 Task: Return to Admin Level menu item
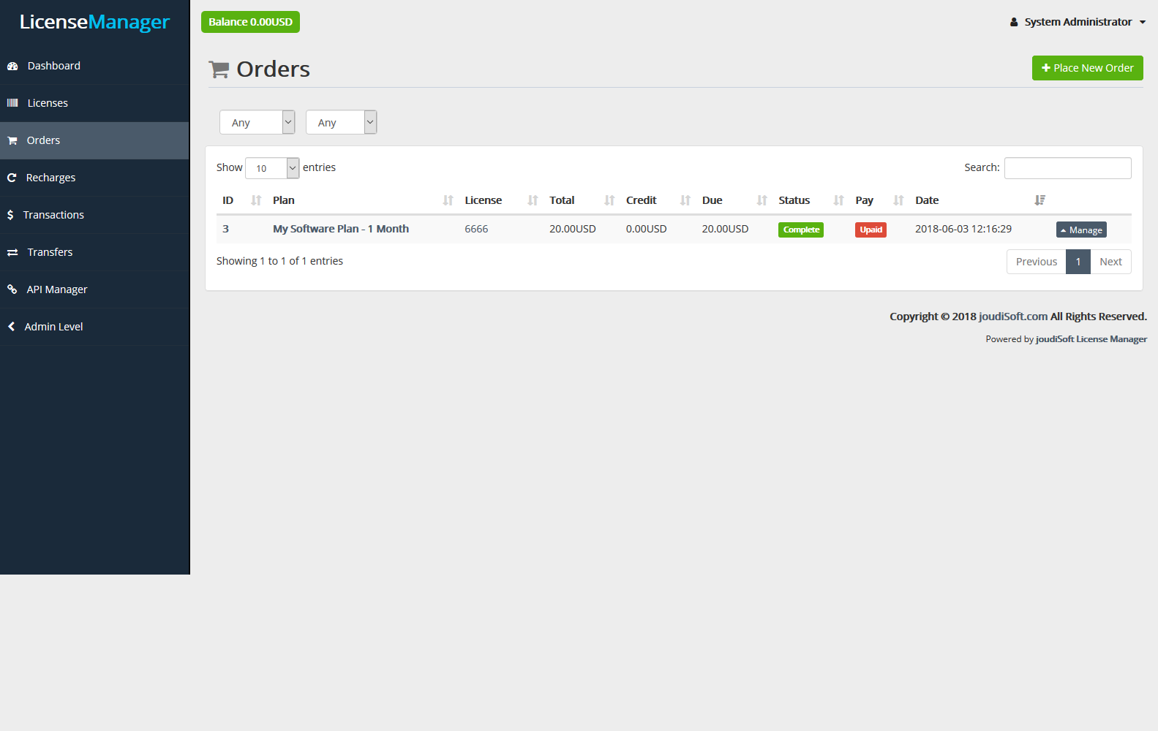pyautogui.click(x=94, y=327)
